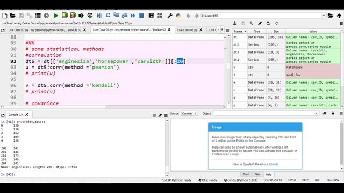
Task: Refresh the Variable Explorer
Action: pyautogui.click(x=276, y=23)
